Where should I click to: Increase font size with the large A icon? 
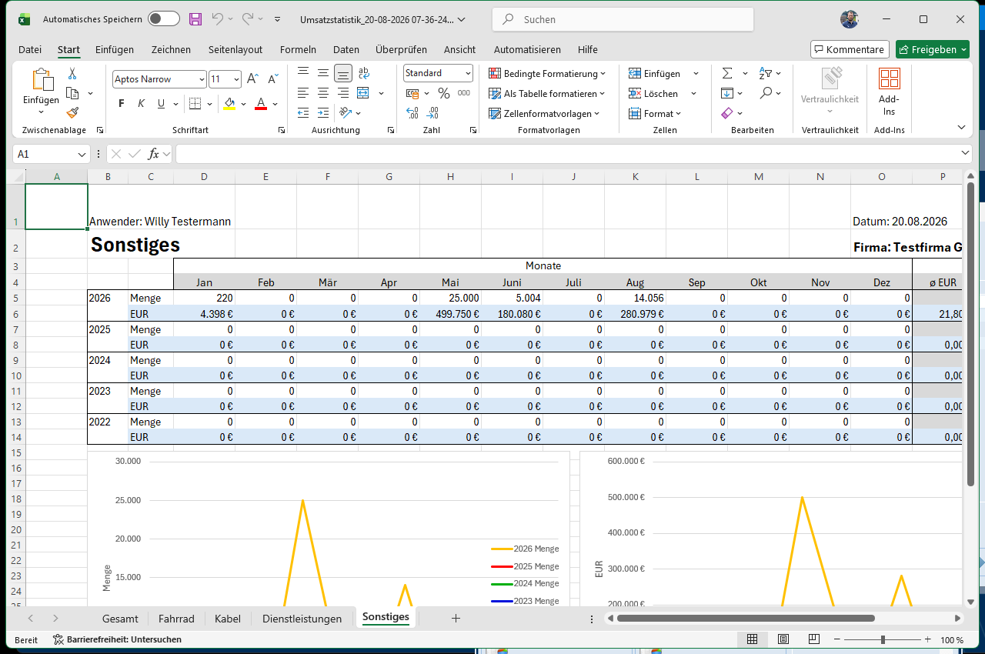pyautogui.click(x=252, y=79)
